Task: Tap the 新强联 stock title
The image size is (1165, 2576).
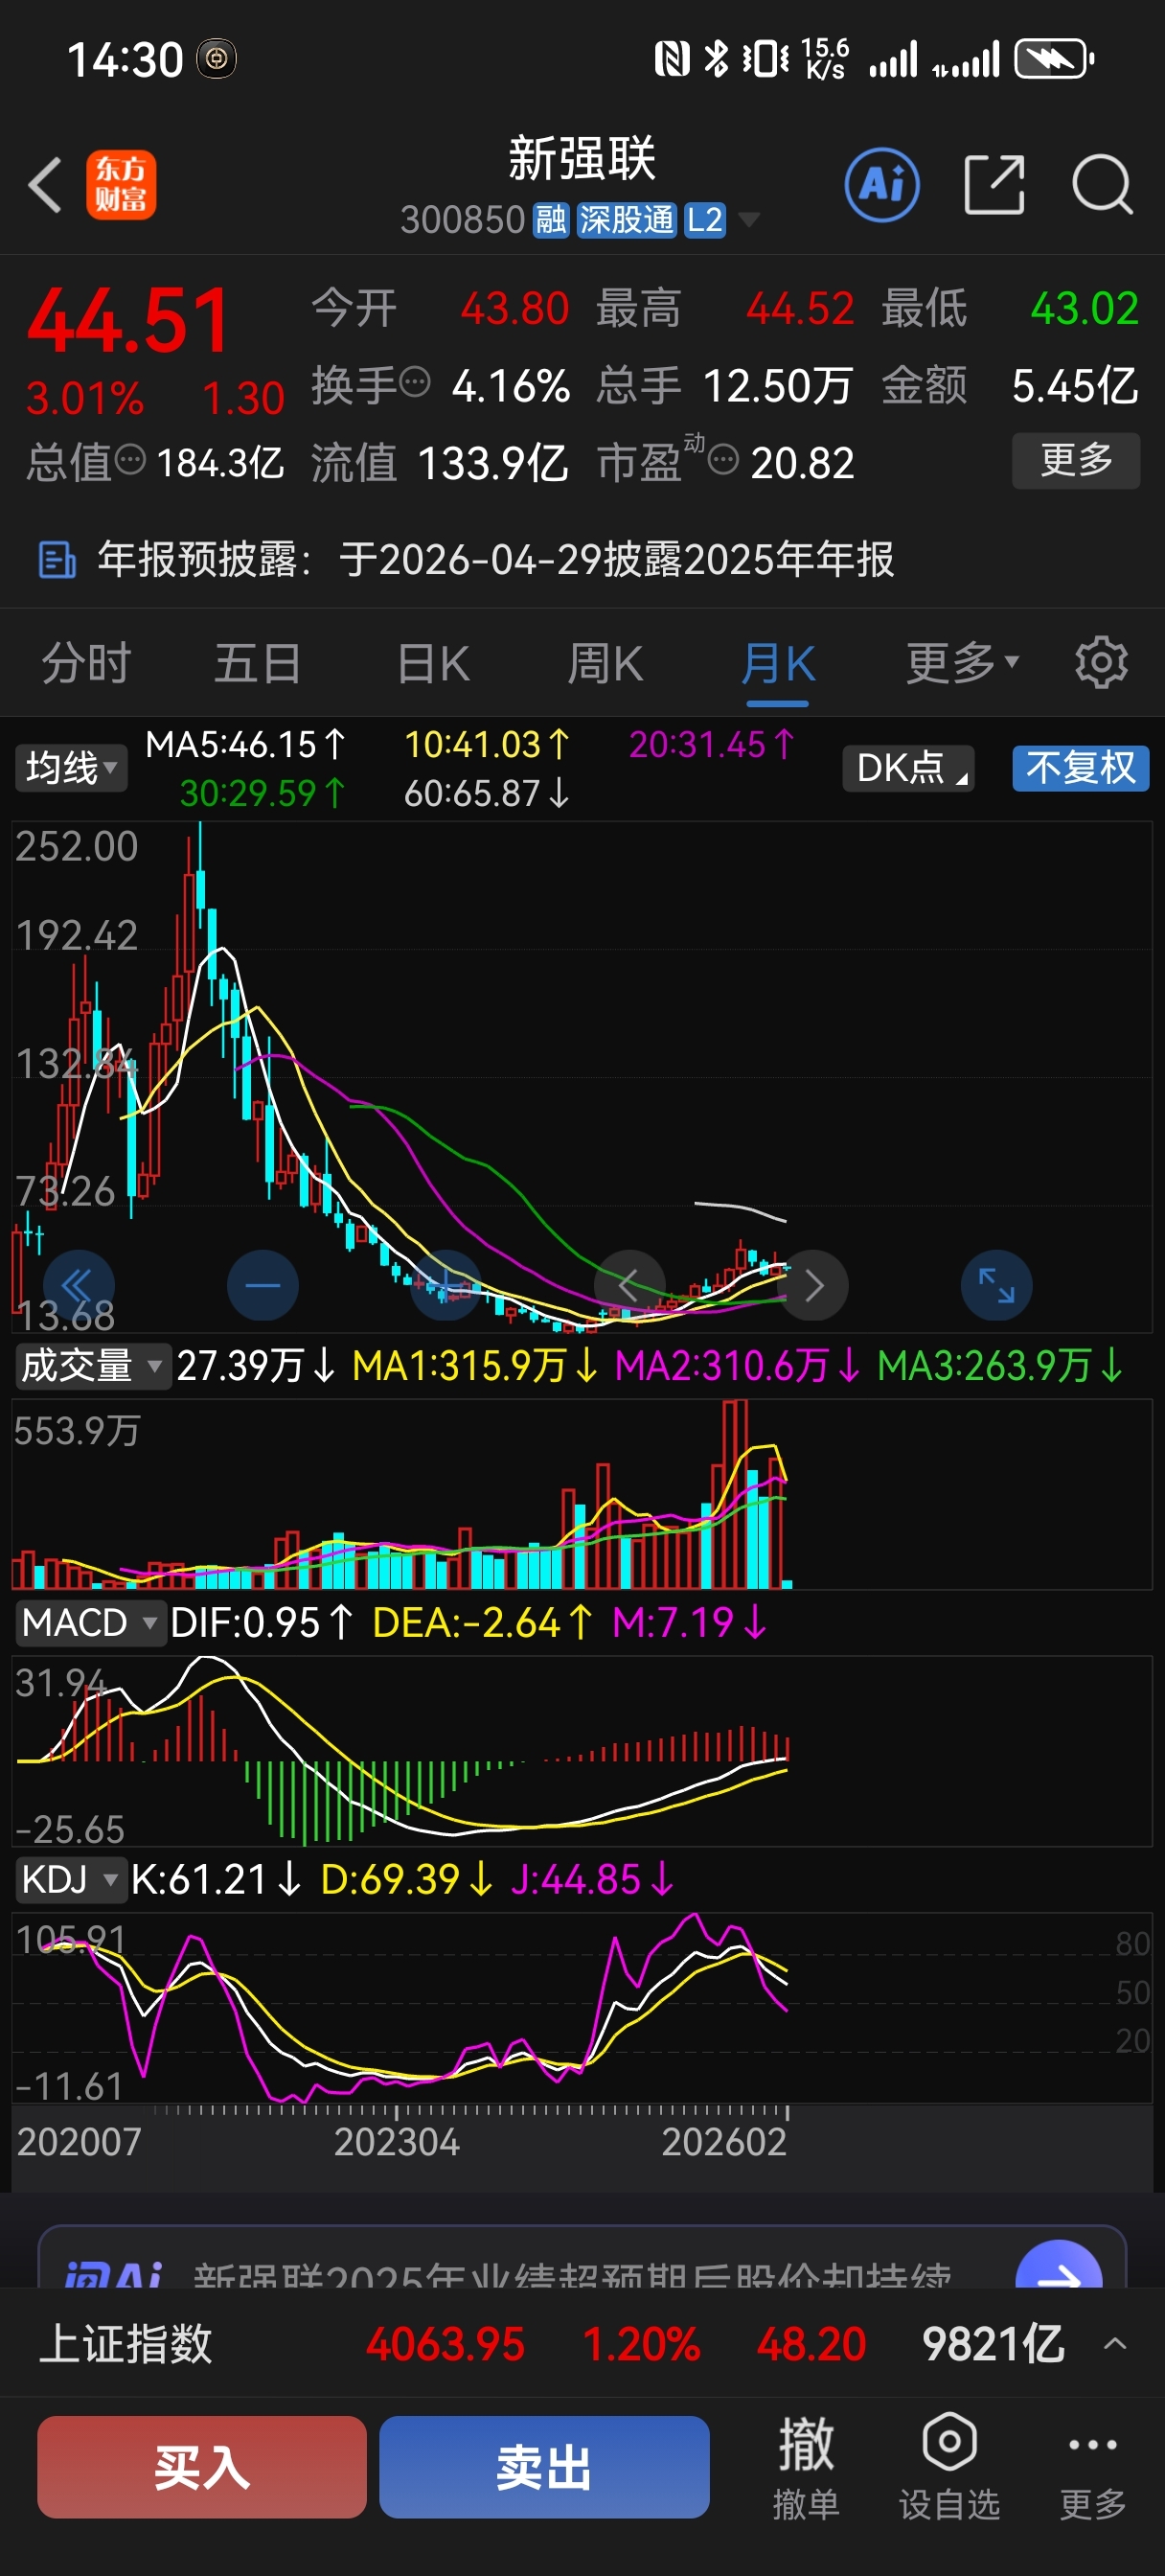Action: [x=582, y=159]
